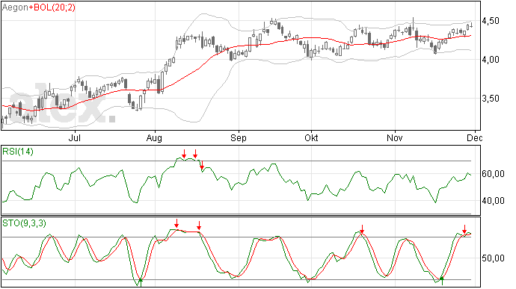This screenshot has height=289, width=516.
Task: Select the Dec month label
Action: coord(475,137)
